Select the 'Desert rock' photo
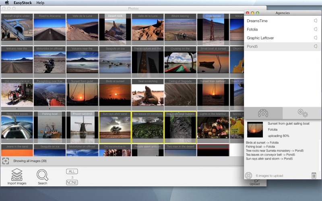The image size is (322, 201). coord(115,29)
